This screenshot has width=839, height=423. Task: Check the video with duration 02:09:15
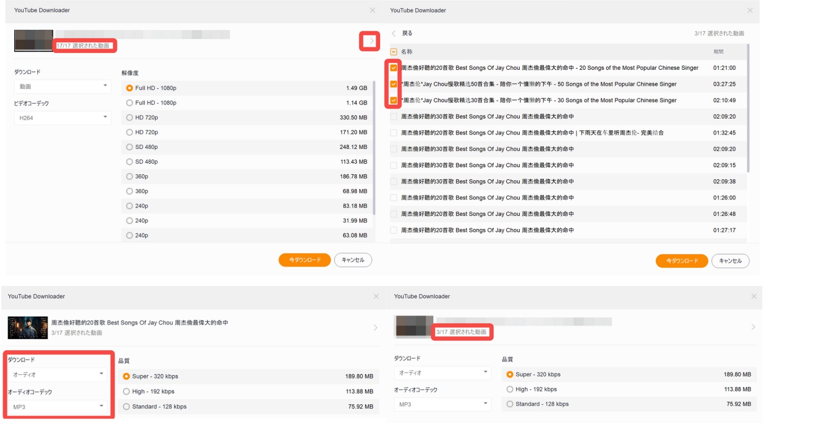pos(393,165)
